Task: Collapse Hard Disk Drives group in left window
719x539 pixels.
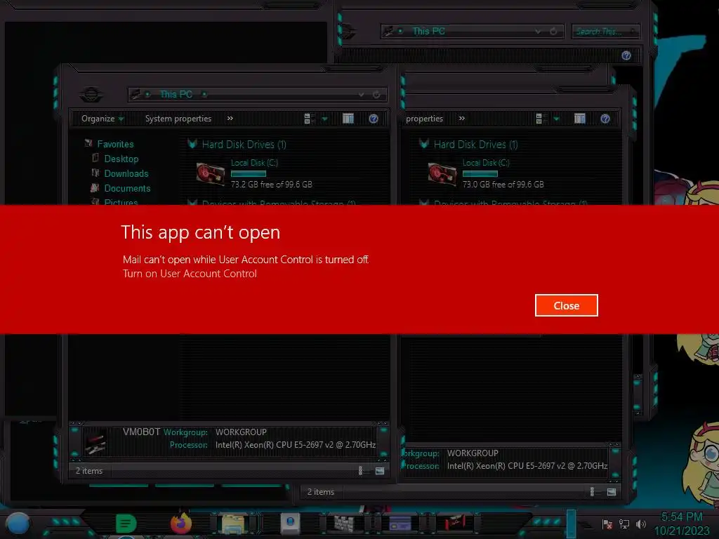Action: click(192, 144)
